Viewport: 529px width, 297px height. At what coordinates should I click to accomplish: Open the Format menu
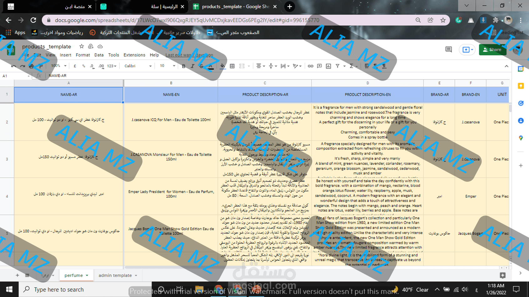pyautogui.click(x=83, y=55)
